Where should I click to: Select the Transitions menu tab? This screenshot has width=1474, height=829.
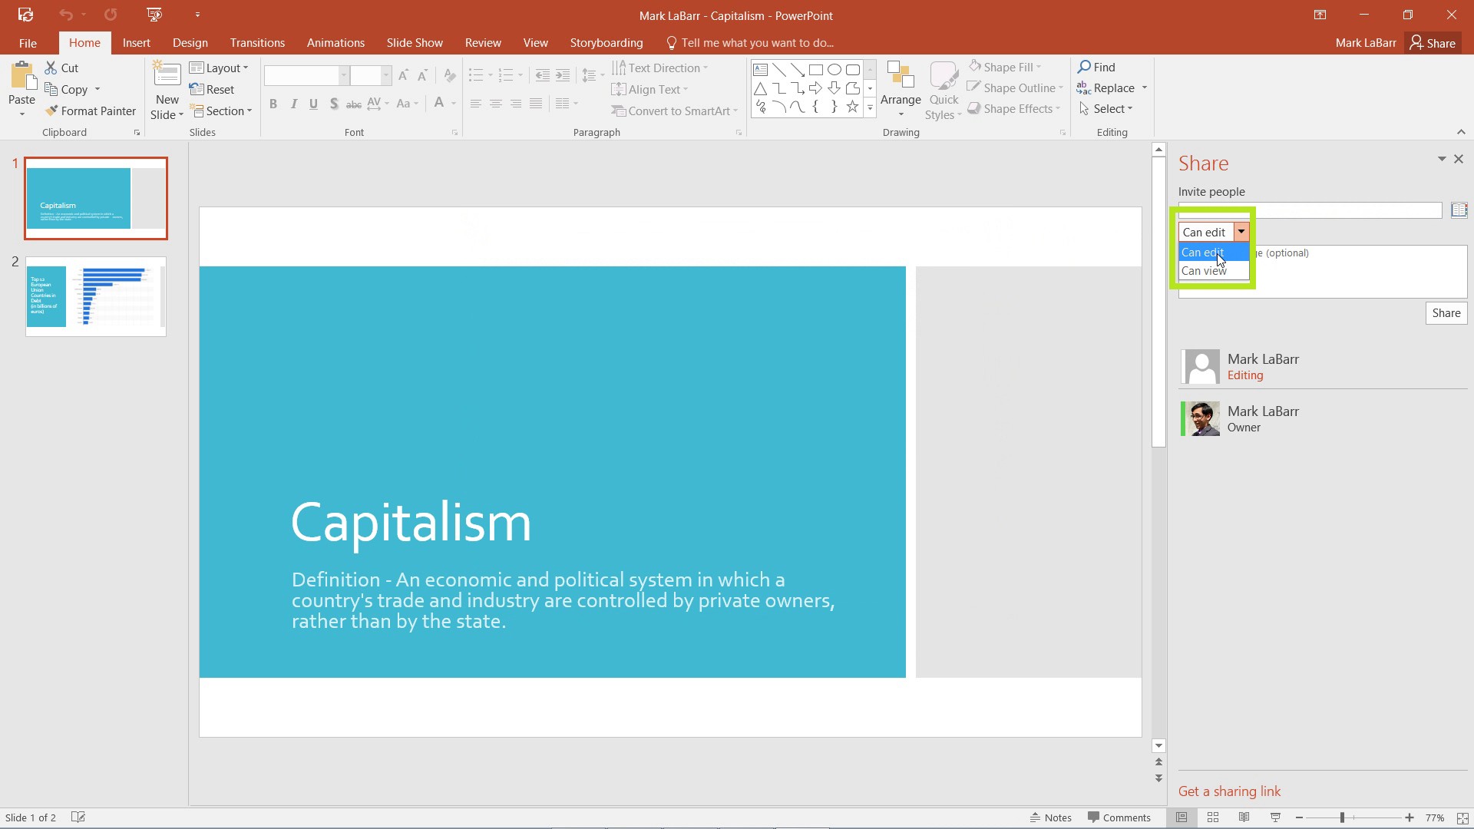(x=257, y=42)
